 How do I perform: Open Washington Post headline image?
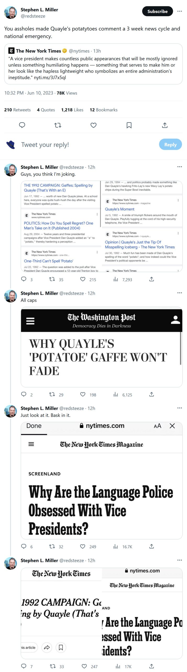102,347
